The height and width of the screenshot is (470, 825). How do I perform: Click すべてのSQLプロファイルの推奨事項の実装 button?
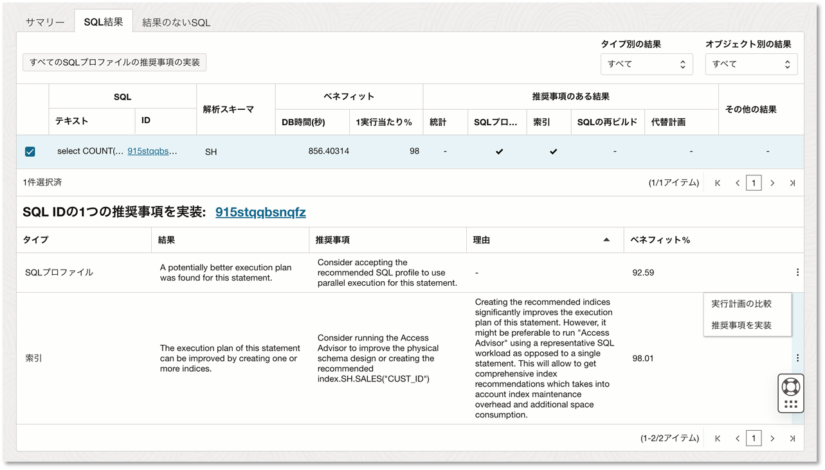(114, 62)
